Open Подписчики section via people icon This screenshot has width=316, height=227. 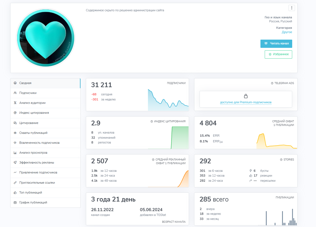click(15, 93)
